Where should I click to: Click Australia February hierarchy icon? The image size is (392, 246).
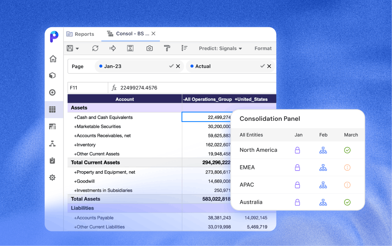323,202
